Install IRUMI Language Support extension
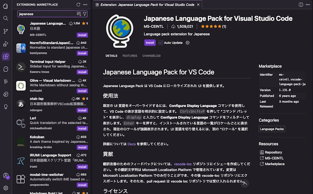 pos(82,167)
